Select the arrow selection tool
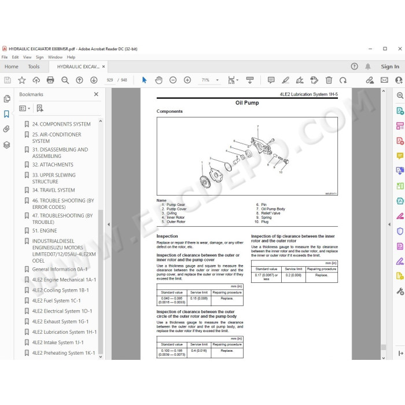 [145, 80]
